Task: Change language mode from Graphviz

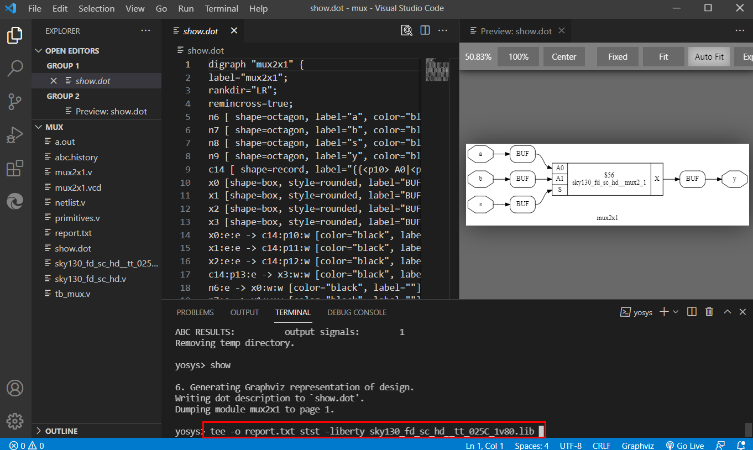Action: coord(637,445)
